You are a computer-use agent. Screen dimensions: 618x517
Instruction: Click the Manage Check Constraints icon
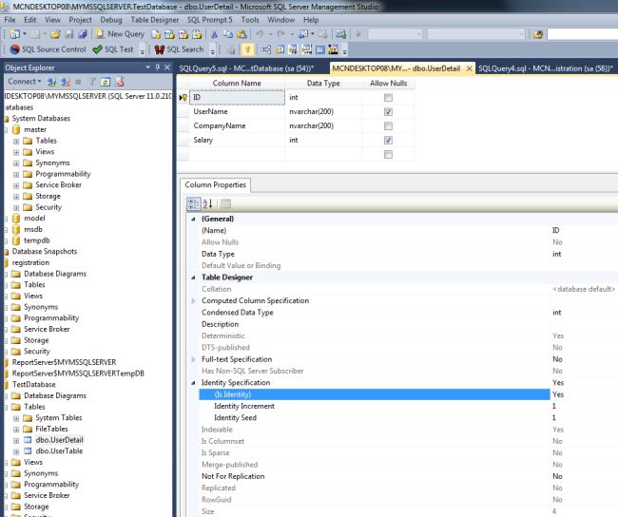320,49
